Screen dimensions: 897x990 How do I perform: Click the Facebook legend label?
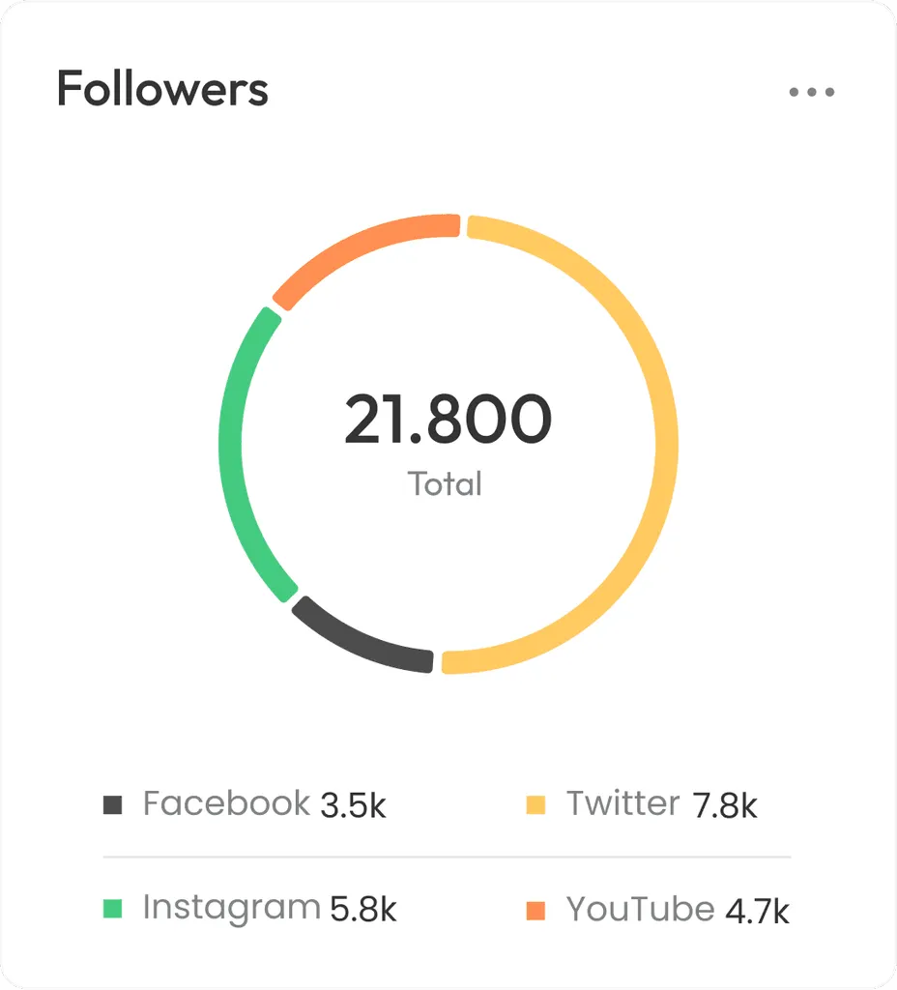pos(226,803)
